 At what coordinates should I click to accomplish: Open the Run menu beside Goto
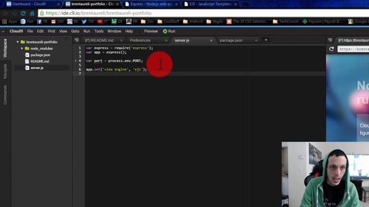point(86,31)
